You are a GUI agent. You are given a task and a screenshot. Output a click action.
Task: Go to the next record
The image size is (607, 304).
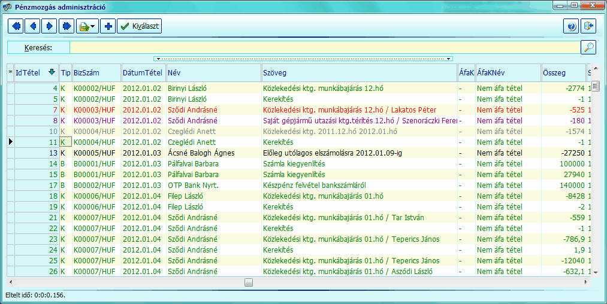tap(50, 26)
